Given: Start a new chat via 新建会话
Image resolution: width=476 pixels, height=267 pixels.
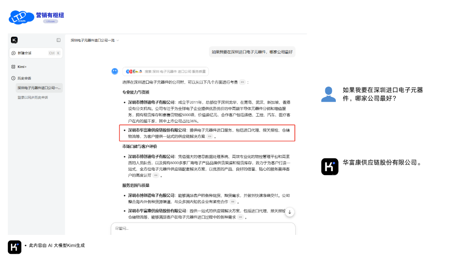Looking at the screenshot, I should (36, 53).
